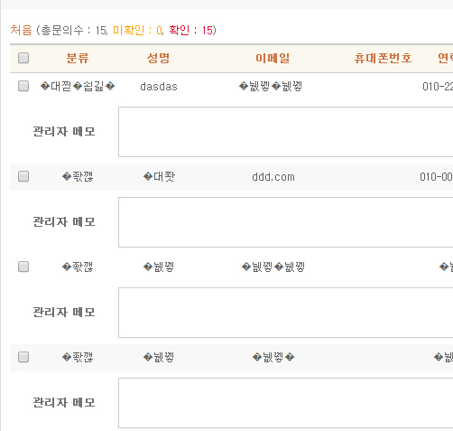The width and height of the screenshot is (453, 431).
Task: Check the dasdas row checkbox
Action: point(23,86)
